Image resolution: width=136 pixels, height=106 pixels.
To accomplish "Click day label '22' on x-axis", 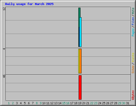I will 92,103.
